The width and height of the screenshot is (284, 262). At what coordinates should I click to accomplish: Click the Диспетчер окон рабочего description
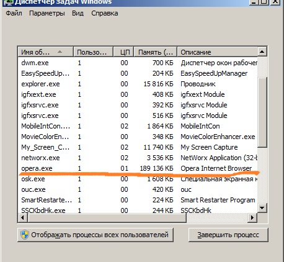pos(219,63)
